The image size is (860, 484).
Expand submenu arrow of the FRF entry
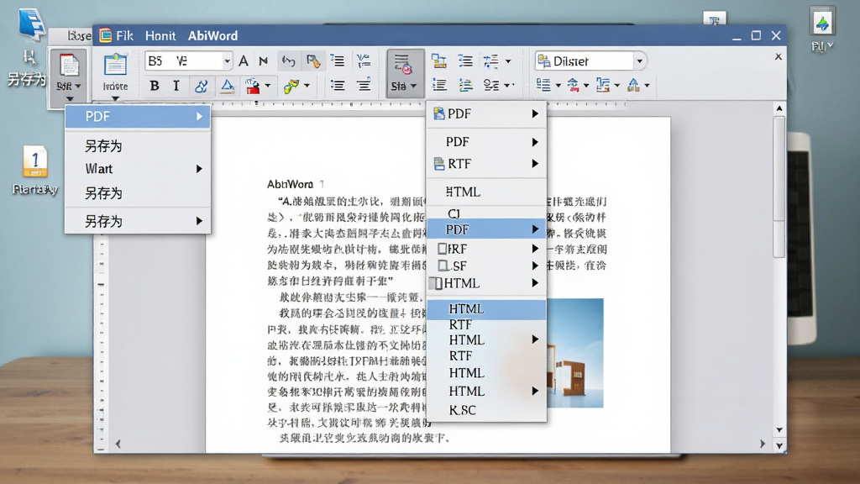(x=535, y=249)
